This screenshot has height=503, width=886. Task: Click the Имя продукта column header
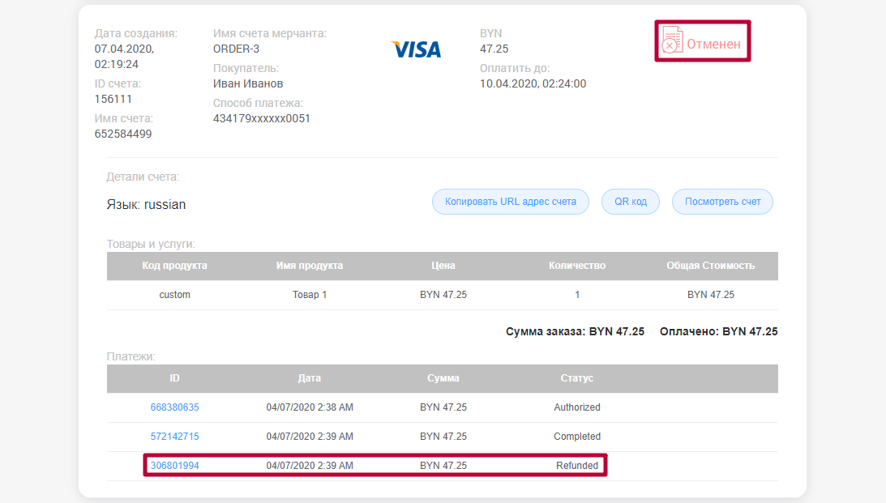(x=309, y=266)
